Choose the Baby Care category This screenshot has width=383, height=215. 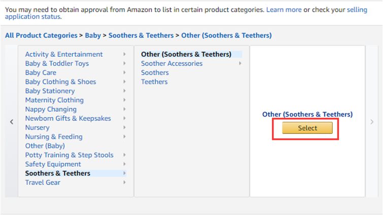click(x=41, y=73)
